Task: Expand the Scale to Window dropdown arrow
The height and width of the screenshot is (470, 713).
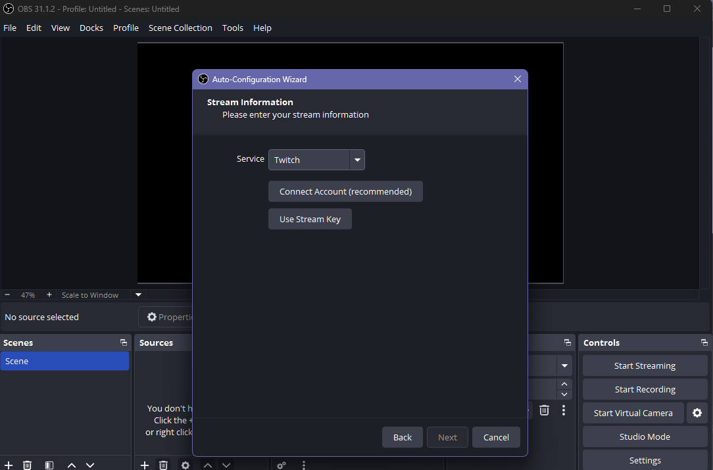Action: coord(138,295)
